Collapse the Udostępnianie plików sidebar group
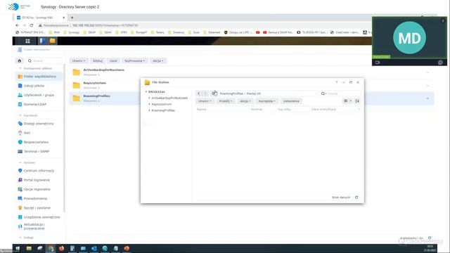Image resolution: width=450 pixels, height=253 pixels. pos(20,69)
